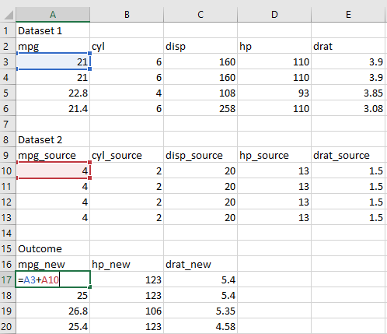Click cell E5 with value 3.85
This screenshot has height=334, width=387.
348,93
